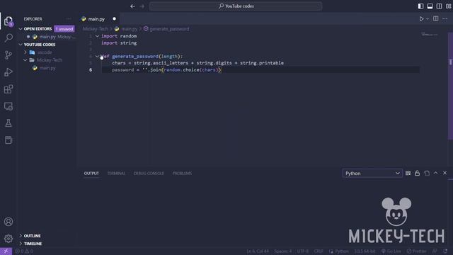
Task: Select the main.py editor tab
Action: point(98,19)
